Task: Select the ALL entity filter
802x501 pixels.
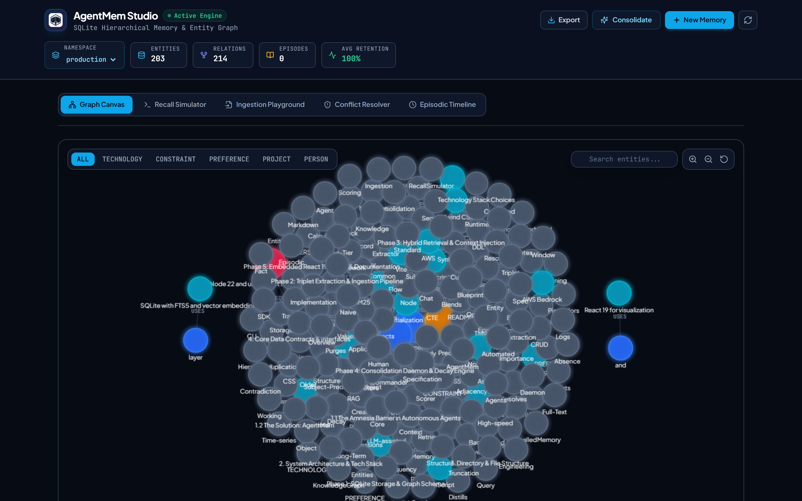Action: click(x=83, y=159)
